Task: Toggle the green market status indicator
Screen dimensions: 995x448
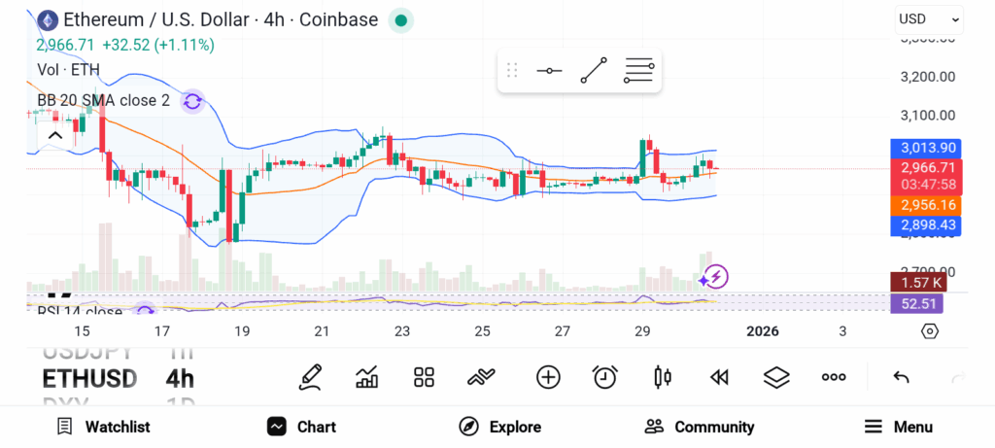Action: [x=400, y=19]
